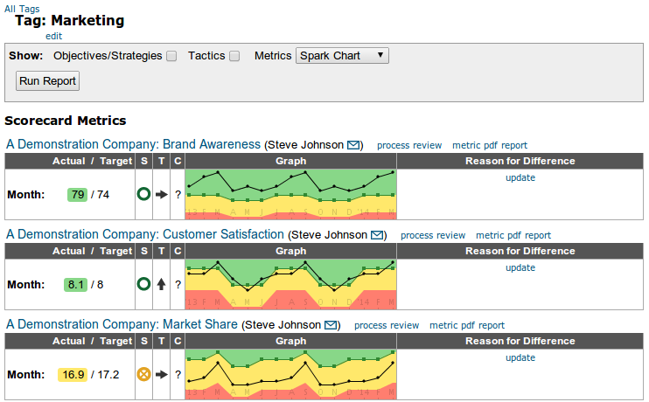Click the Market Share email envelope icon

331,325
